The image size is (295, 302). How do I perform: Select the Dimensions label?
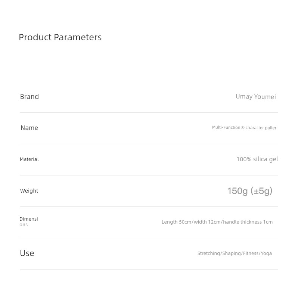(29, 222)
